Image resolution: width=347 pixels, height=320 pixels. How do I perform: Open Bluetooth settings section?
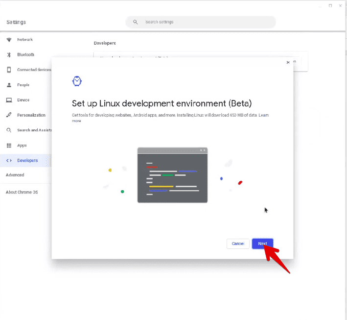(25, 55)
